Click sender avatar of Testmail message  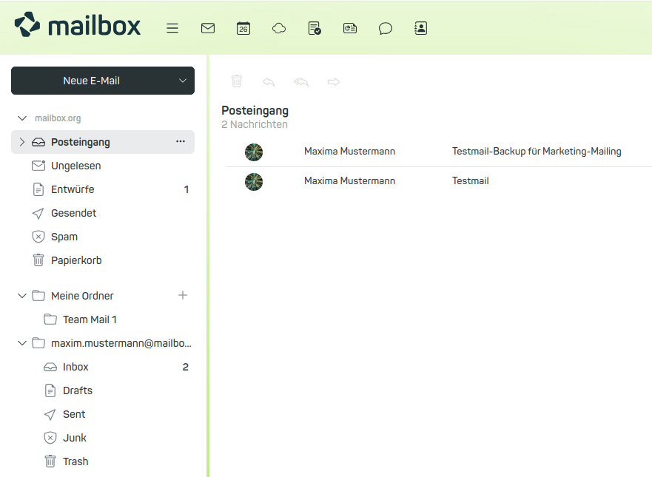coord(254,182)
